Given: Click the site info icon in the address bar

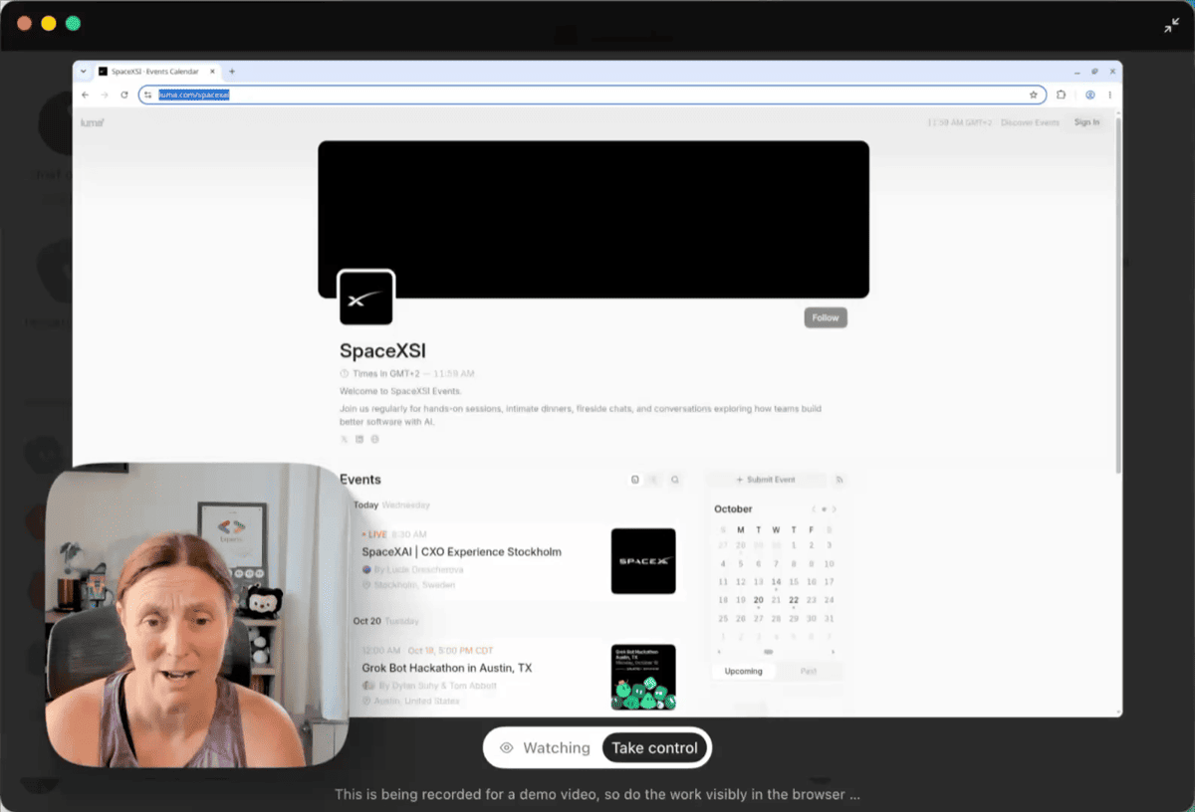Looking at the screenshot, I should [148, 95].
